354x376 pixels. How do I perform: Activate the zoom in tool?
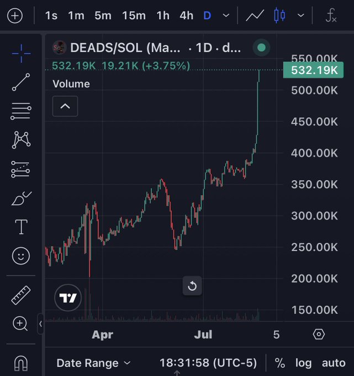(20, 323)
